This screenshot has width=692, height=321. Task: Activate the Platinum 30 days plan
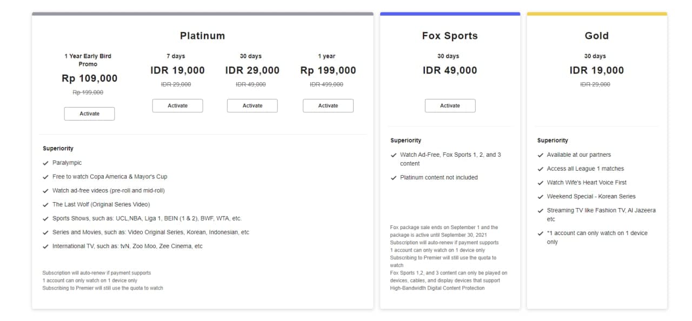click(252, 105)
